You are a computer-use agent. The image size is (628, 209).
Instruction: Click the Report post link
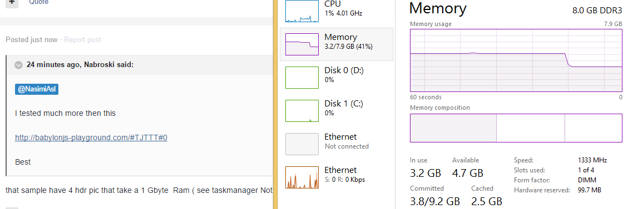click(x=82, y=39)
